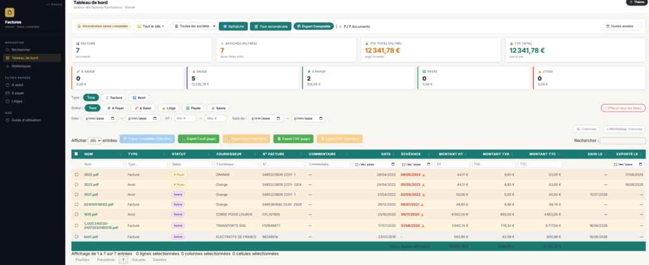The height and width of the screenshot is (265, 649).
Task: Click Réinitialiser colonnes button
Action: point(624,129)
